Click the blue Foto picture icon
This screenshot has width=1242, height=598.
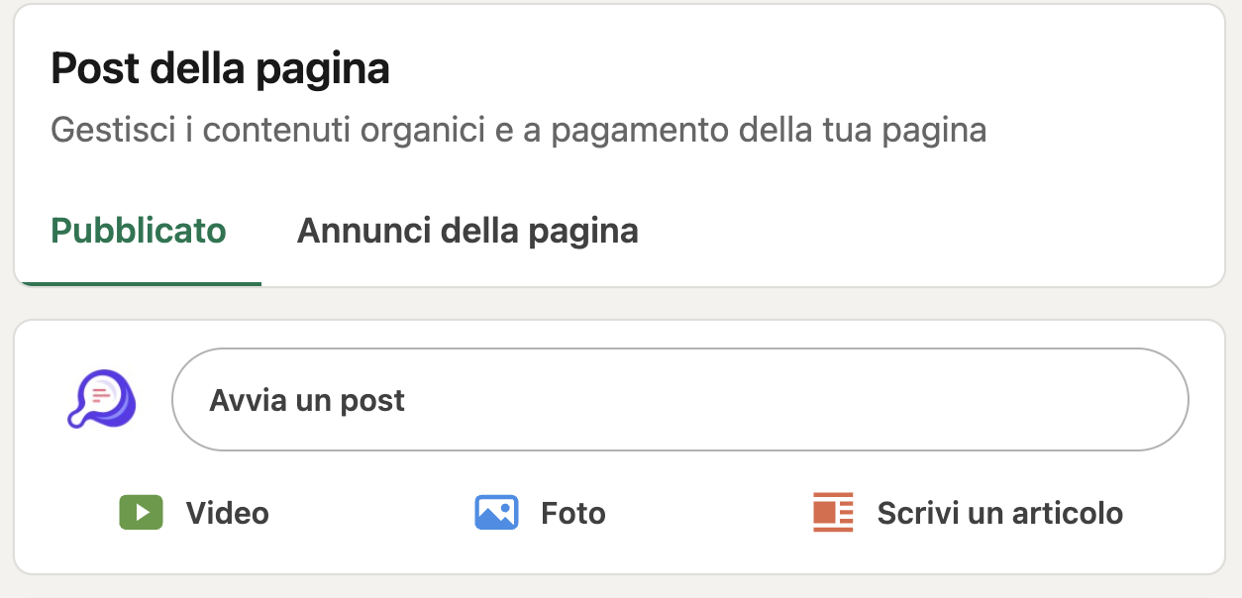tap(495, 513)
